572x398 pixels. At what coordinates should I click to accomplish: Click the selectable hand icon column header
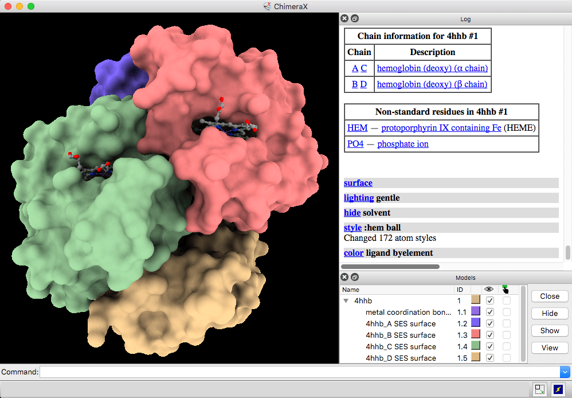click(x=506, y=289)
